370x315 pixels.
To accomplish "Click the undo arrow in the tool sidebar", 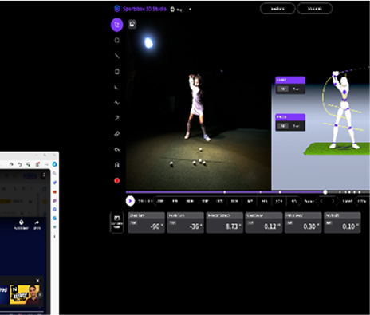I will pyautogui.click(x=116, y=149).
